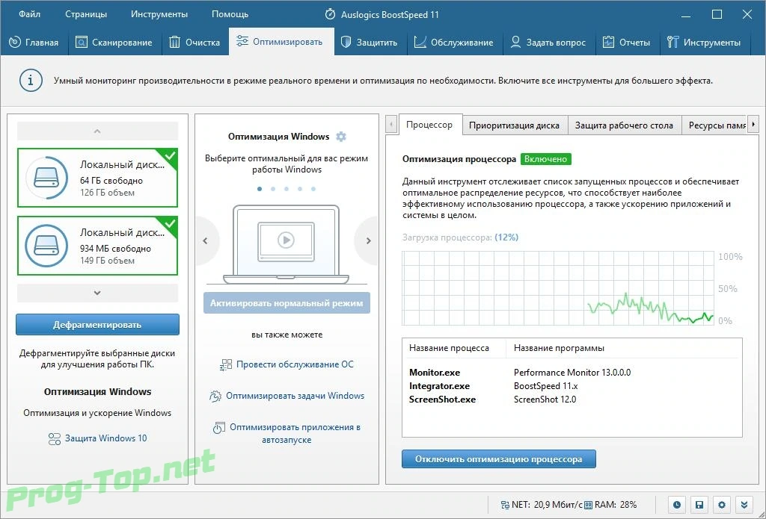Open Провести обслуживание ОС link
766x519 pixels.
pyautogui.click(x=295, y=364)
